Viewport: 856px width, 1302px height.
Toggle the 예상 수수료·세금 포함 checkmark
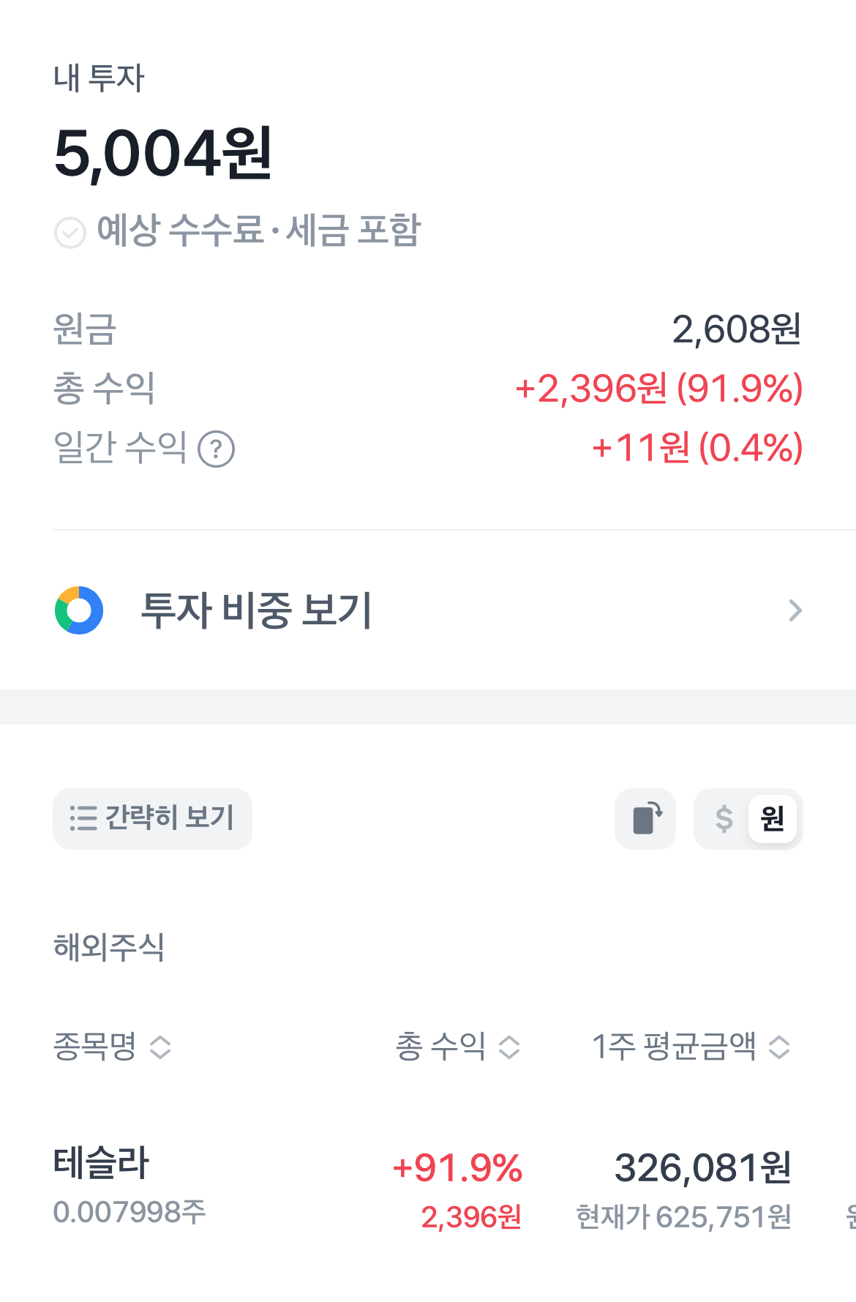click(70, 233)
